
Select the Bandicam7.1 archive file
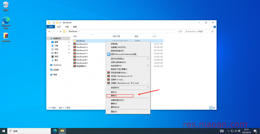[82, 53]
